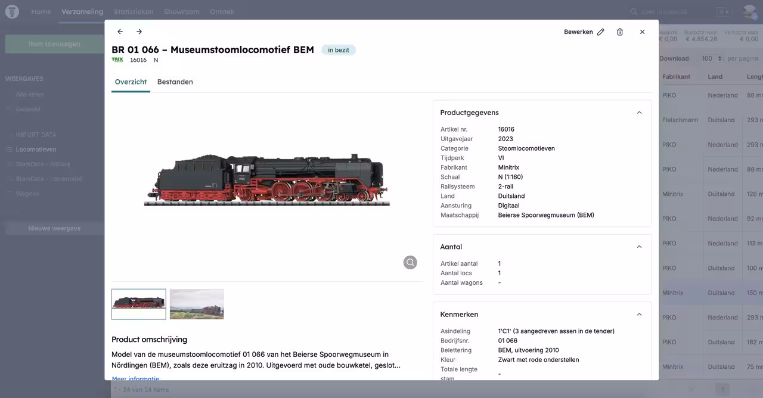Open the Statistieken menu item

[x=134, y=11]
